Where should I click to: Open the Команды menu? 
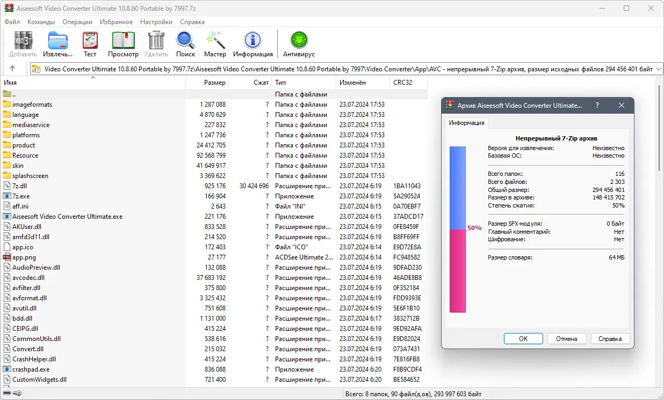(x=41, y=22)
